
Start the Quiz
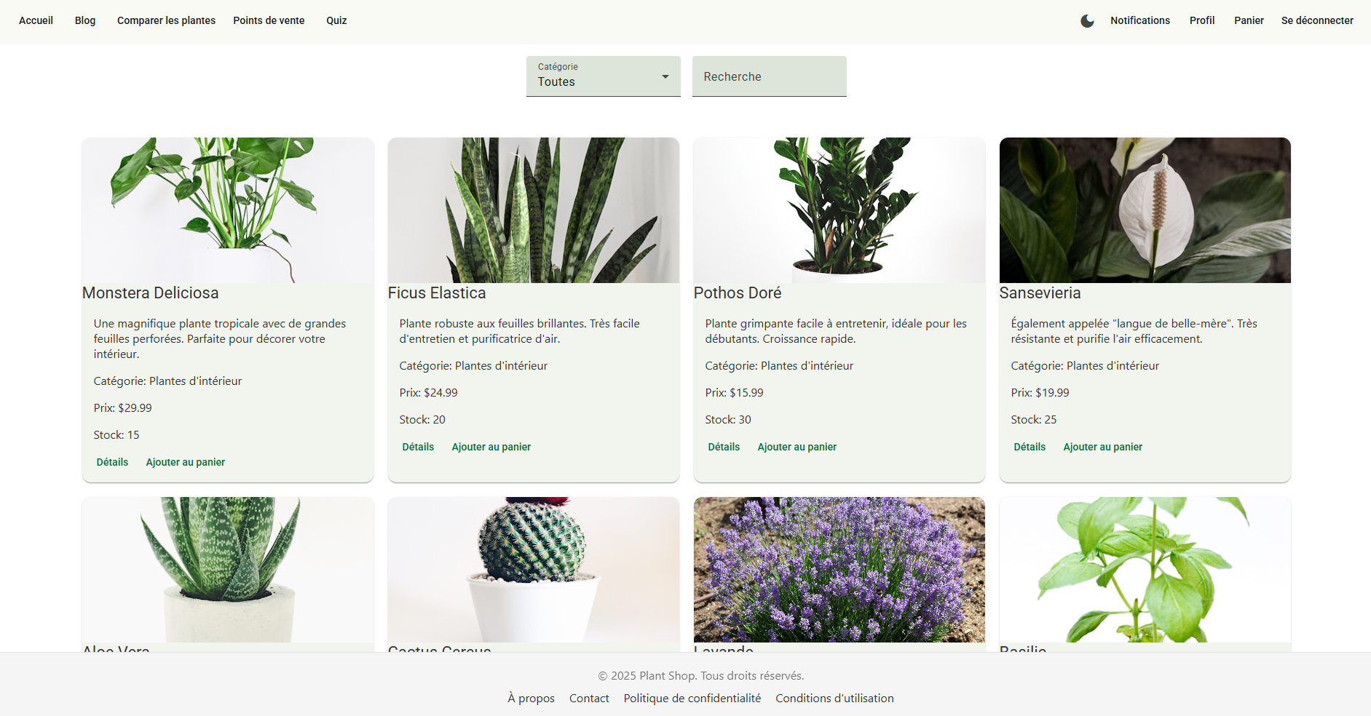click(x=336, y=20)
